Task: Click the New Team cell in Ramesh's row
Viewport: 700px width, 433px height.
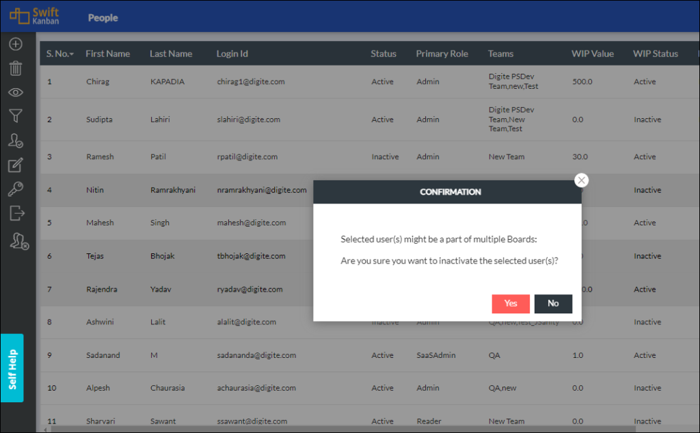Action: tap(507, 157)
